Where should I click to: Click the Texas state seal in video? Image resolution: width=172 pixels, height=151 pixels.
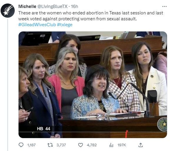162,124
